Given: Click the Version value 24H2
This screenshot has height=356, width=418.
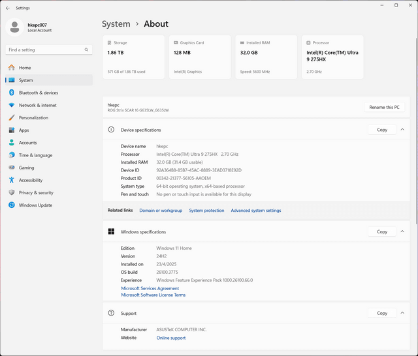Looking at the screenshot, I should (161, 256).
